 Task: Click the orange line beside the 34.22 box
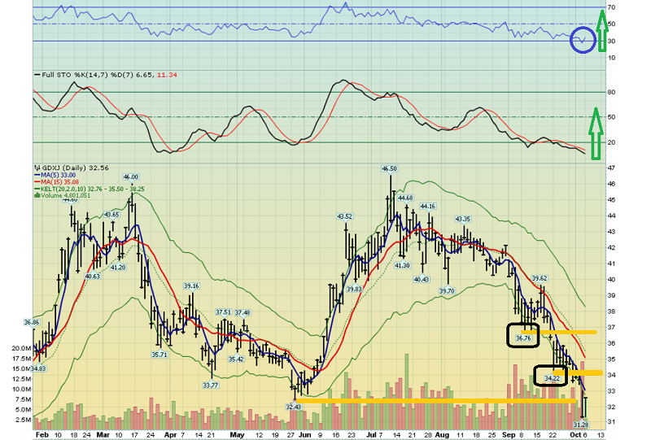coord(586,373)
